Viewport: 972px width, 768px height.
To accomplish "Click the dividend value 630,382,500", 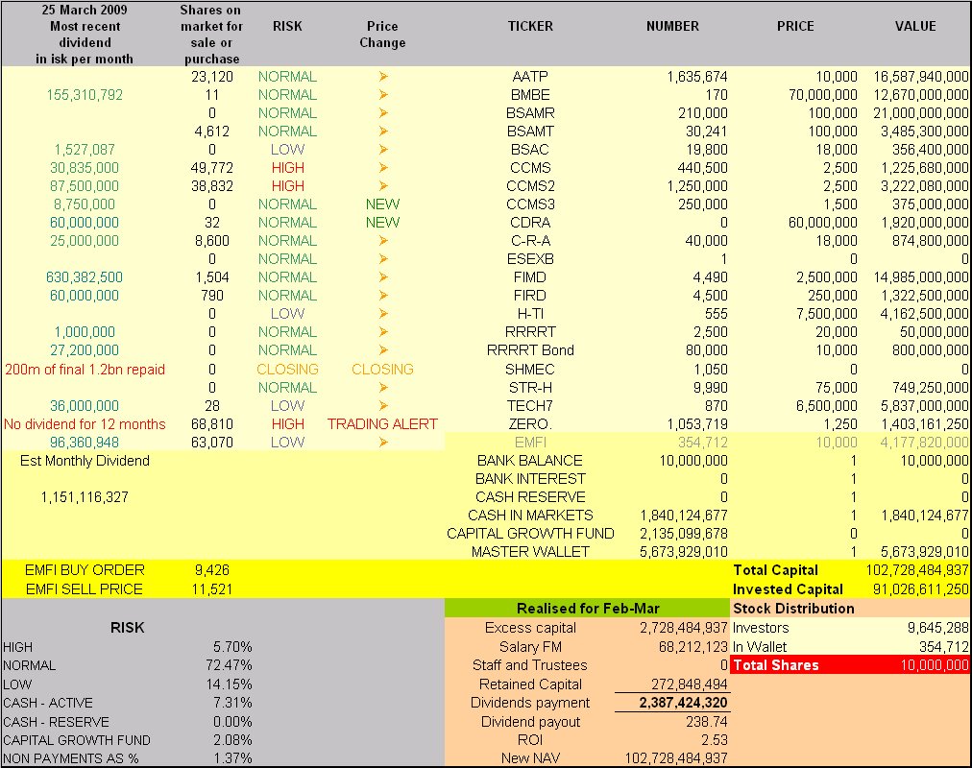I will (85, 276).
